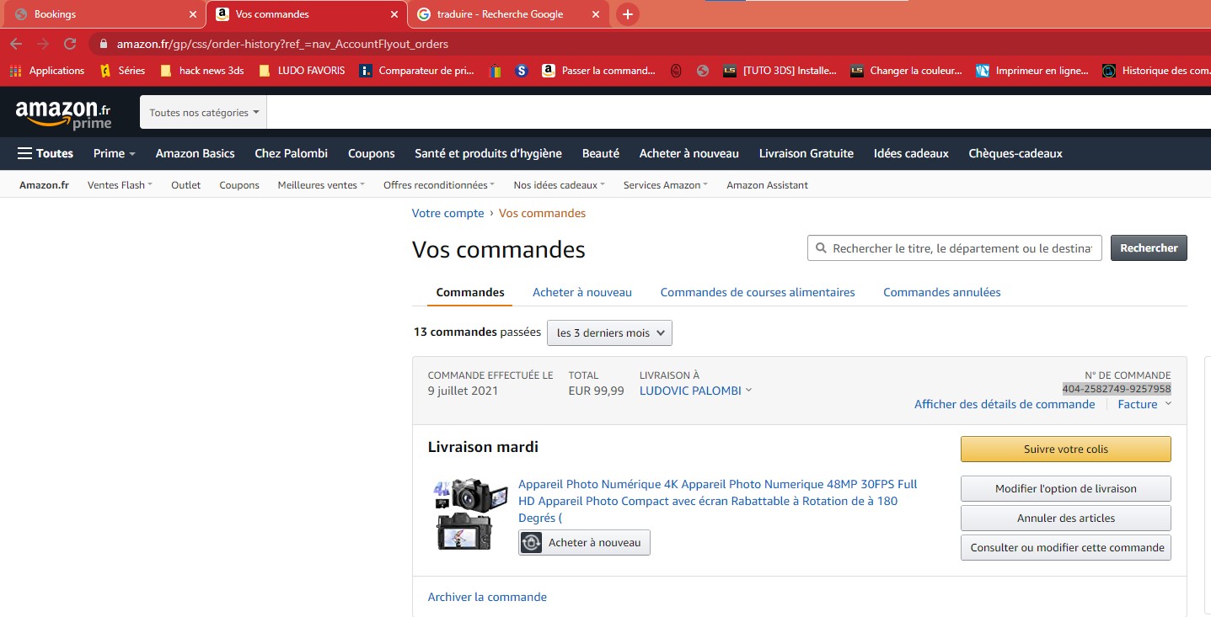Click the browser back arrow
The image size is (1211, 617).
[16, 44]
